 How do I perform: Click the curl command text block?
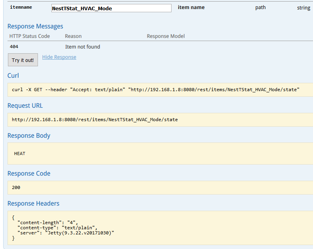155,90
